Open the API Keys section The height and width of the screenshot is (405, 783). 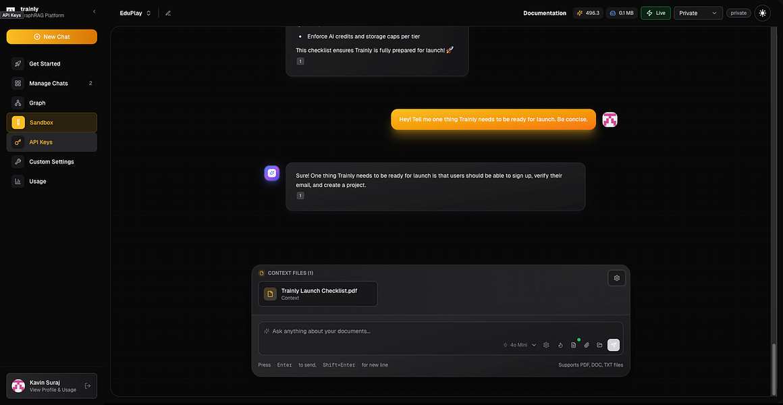tap(51, 142)
